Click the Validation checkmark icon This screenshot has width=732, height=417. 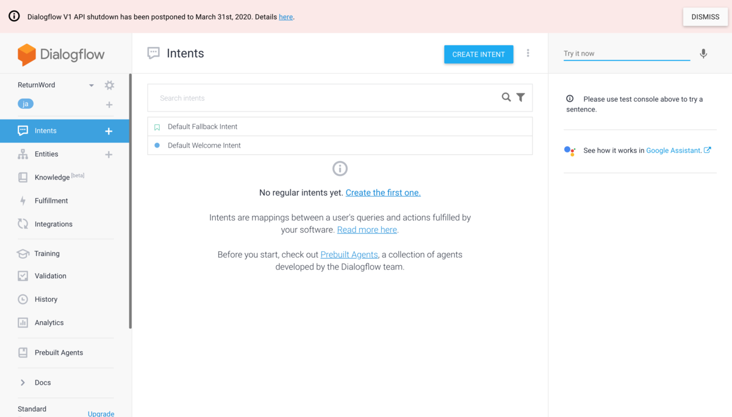click(23, 276)
